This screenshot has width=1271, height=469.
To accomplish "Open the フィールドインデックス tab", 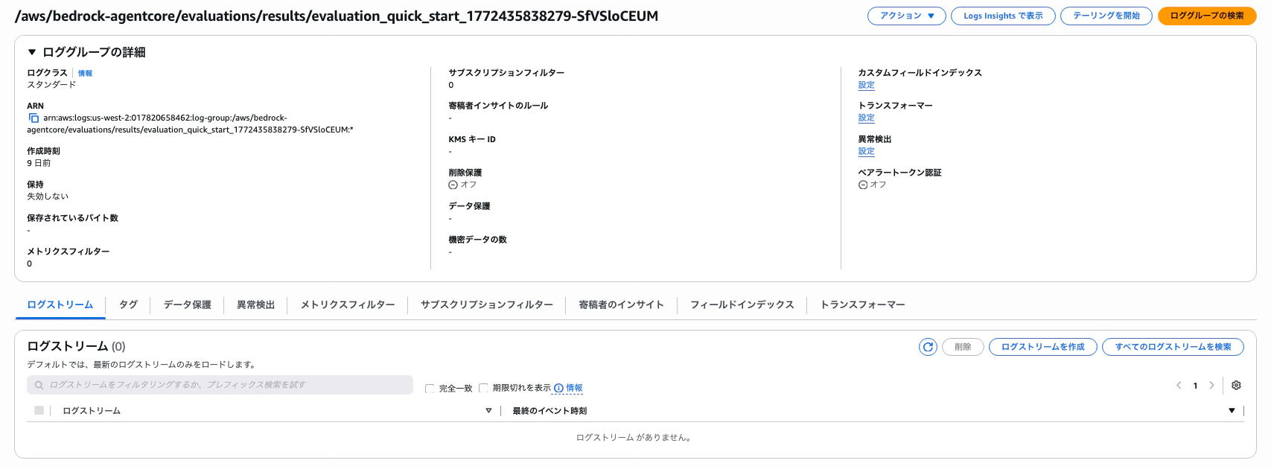I will (x=742, y=305).
